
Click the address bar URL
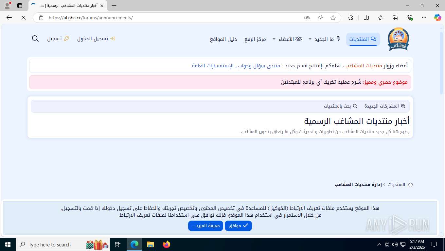click(91, 18)
